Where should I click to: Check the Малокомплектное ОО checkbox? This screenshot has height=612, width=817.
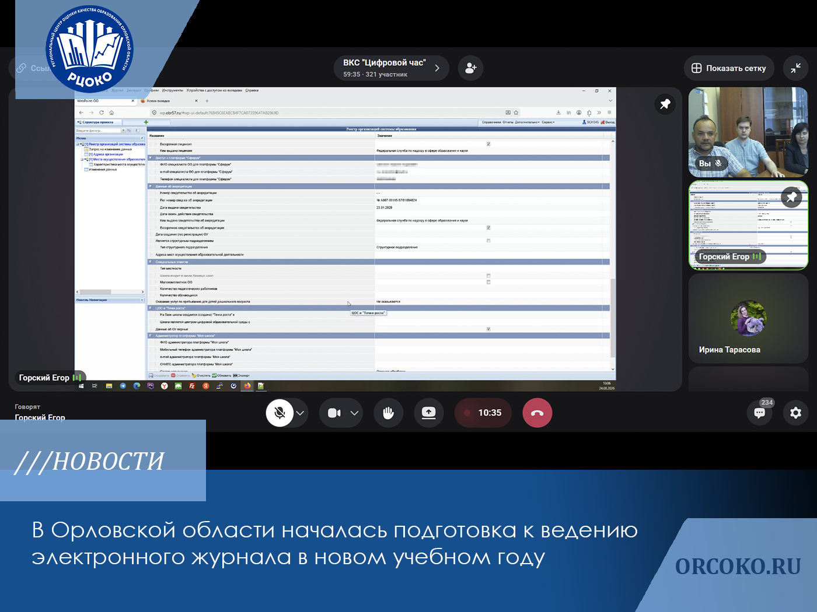[x=488, y=282]
